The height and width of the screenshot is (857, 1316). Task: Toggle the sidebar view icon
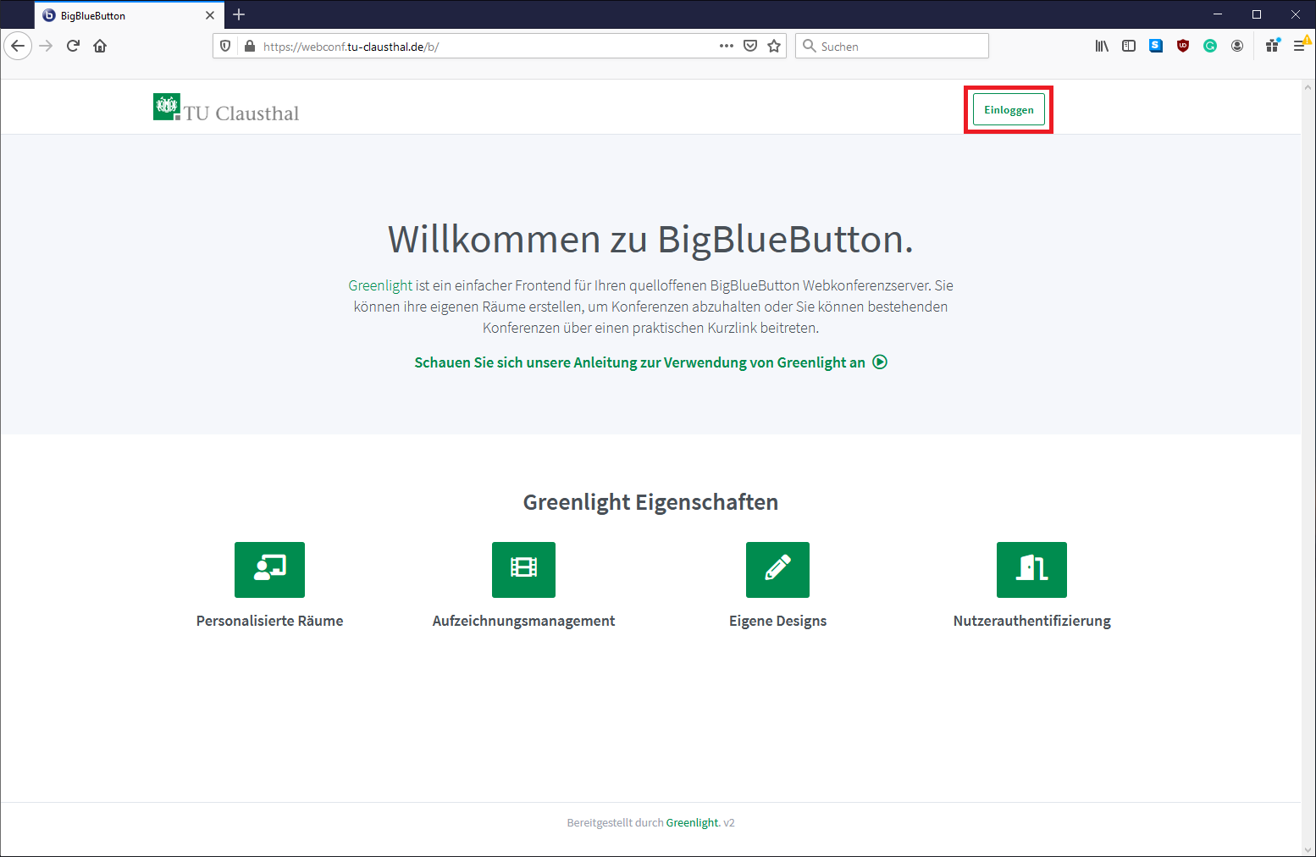pos(1129,46)
